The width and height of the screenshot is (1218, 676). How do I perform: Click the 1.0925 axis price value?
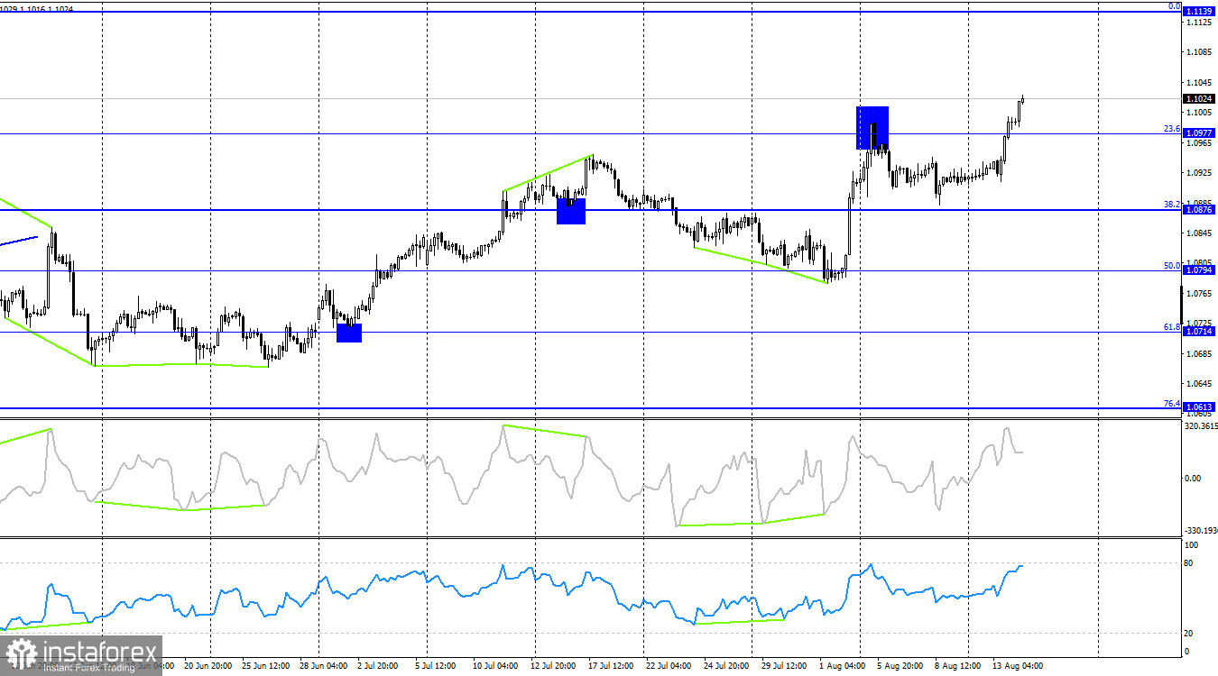click(x=1198, y=172)
